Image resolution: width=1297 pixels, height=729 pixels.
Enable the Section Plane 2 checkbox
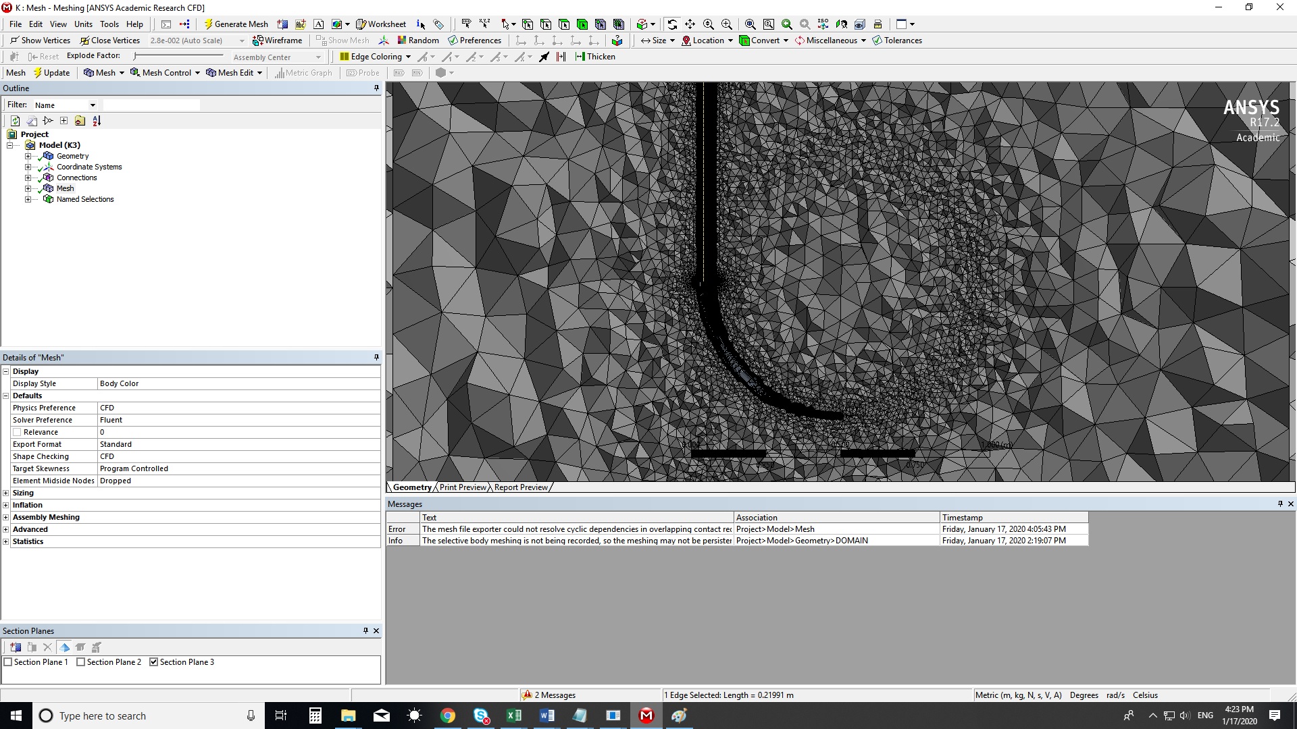click(x=81, y=662)
